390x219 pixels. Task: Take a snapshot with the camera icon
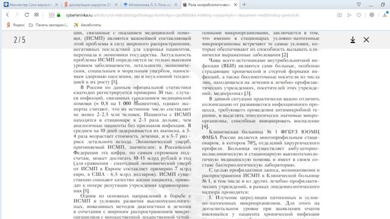click(339, 15)
